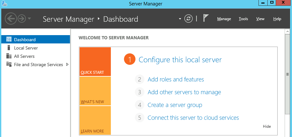The width and height of the screenshot is (292, 137).
Task: Open the notifications flag
Action: point(206,19)
